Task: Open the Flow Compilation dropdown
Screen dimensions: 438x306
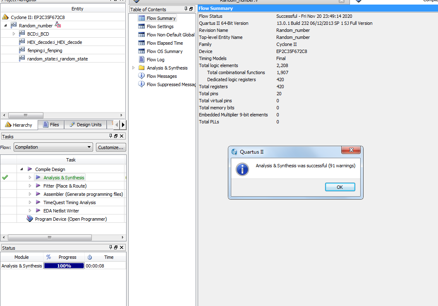Action: pos(53,147)
